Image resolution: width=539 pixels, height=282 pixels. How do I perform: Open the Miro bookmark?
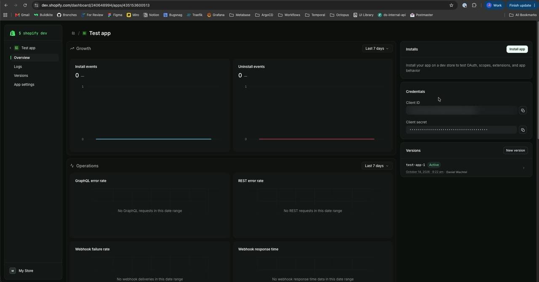(x=133, y=15)
